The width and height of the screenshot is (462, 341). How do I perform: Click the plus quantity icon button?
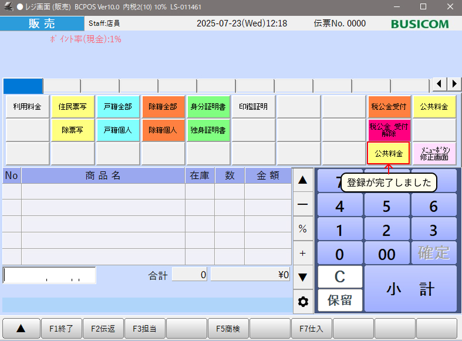coord(303,253)
